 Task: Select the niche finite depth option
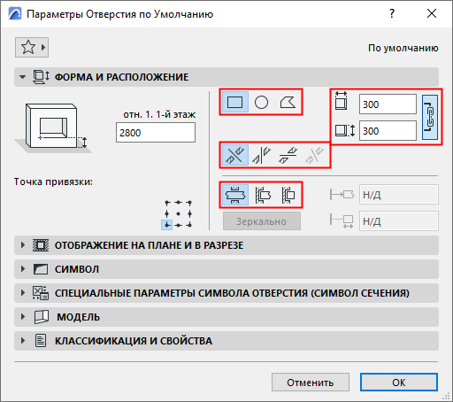tap(288, 195)
